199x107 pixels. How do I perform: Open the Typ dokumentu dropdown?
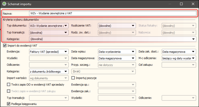click(49, 26)
